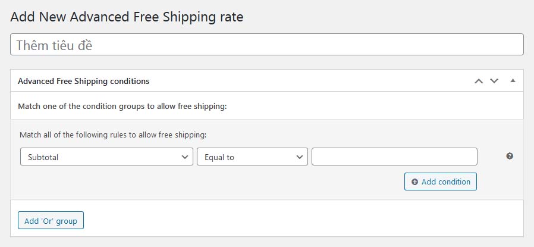Viewport: 534px width, 247px height.
Task: Click the Match one of the condition groups text
Action: [x=122, y=107]
